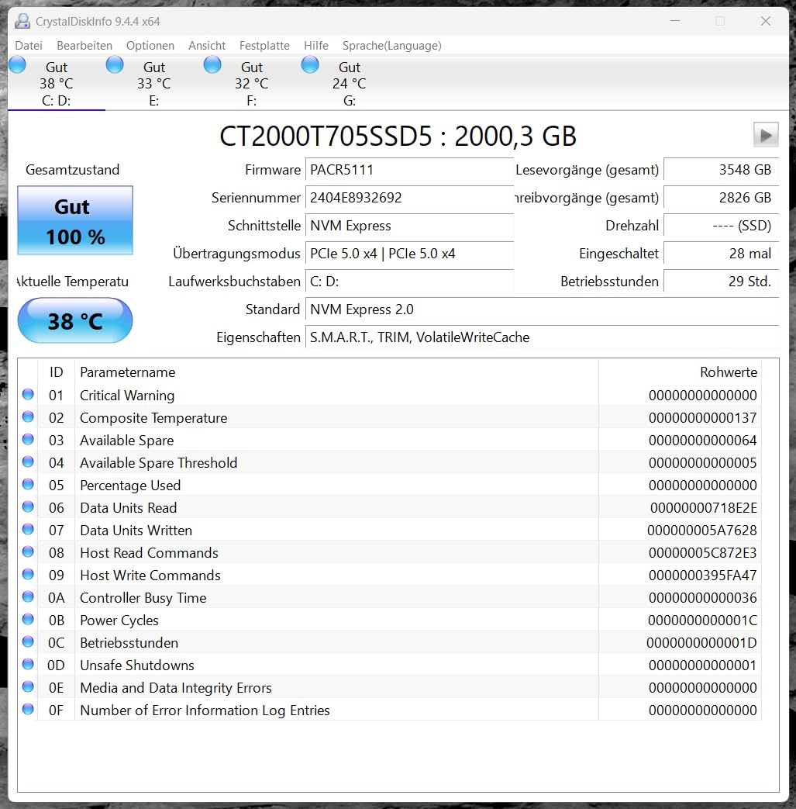
Task: Select raw value 000000005A7628
Action: click(701, 531)
